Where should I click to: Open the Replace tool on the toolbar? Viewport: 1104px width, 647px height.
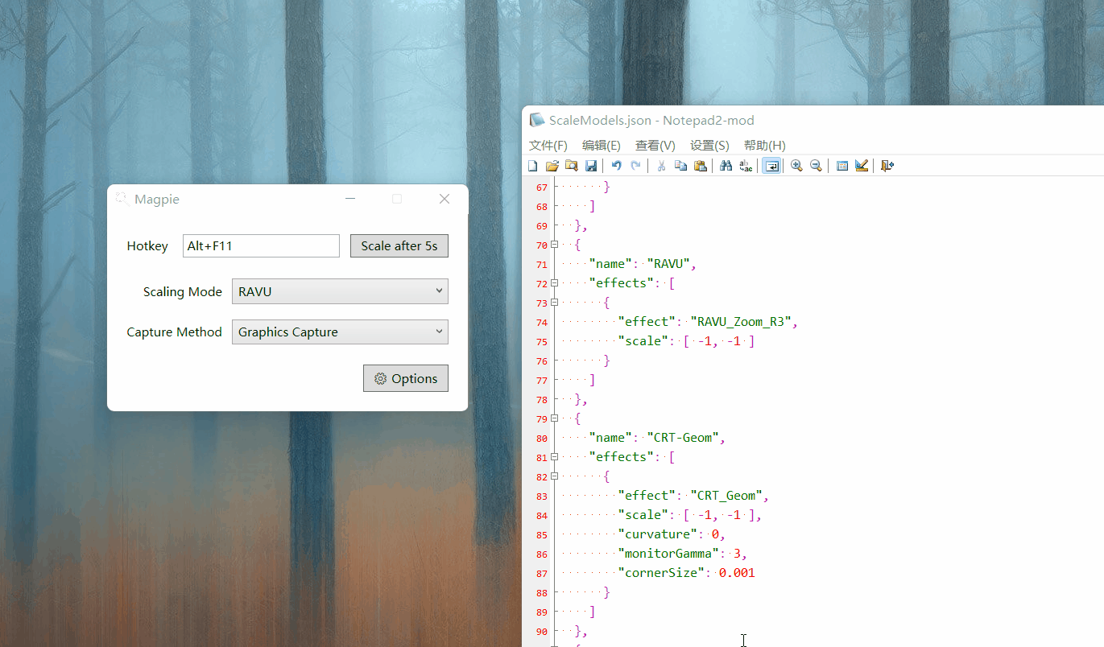pyautogui.click(x=745, y=165)
